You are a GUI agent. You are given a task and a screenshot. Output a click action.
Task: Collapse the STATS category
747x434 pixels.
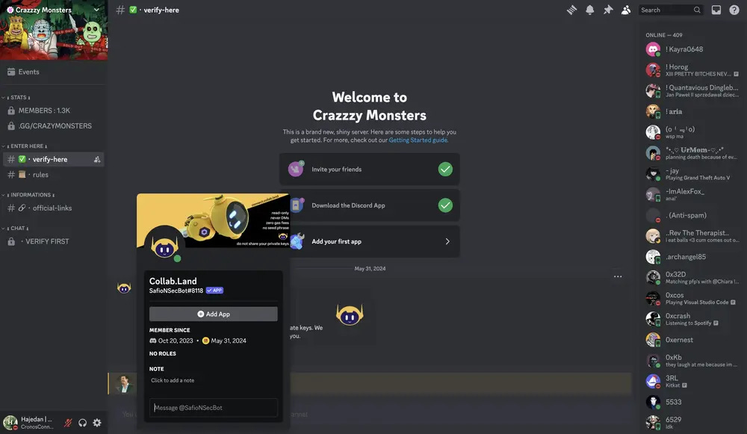point(17,97)
